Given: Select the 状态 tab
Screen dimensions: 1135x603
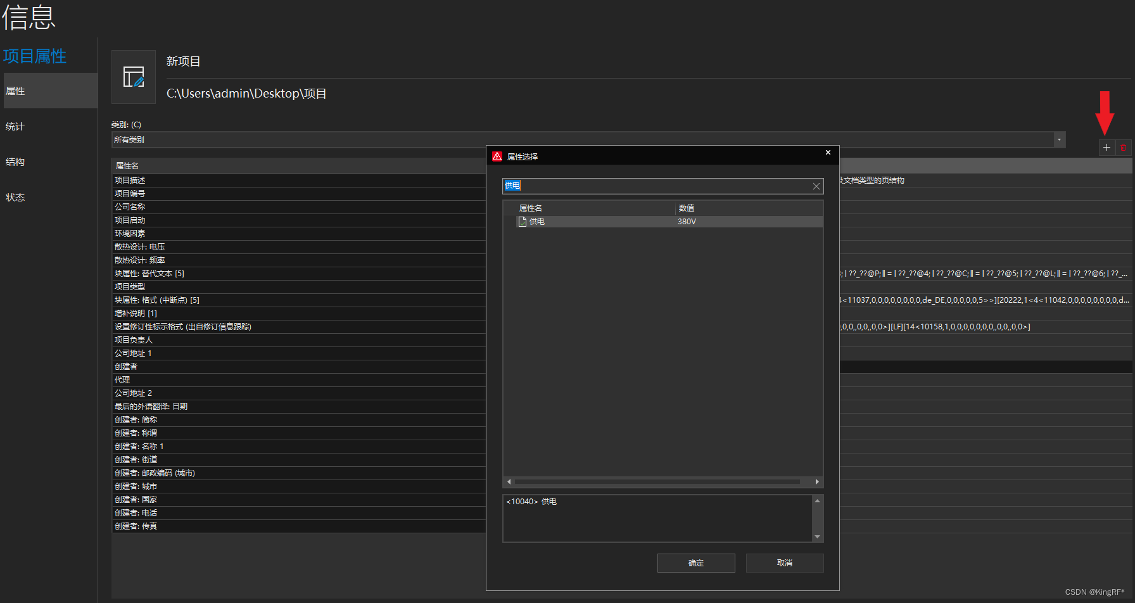Looking at the screenshot, I should [x=15, y=198].
